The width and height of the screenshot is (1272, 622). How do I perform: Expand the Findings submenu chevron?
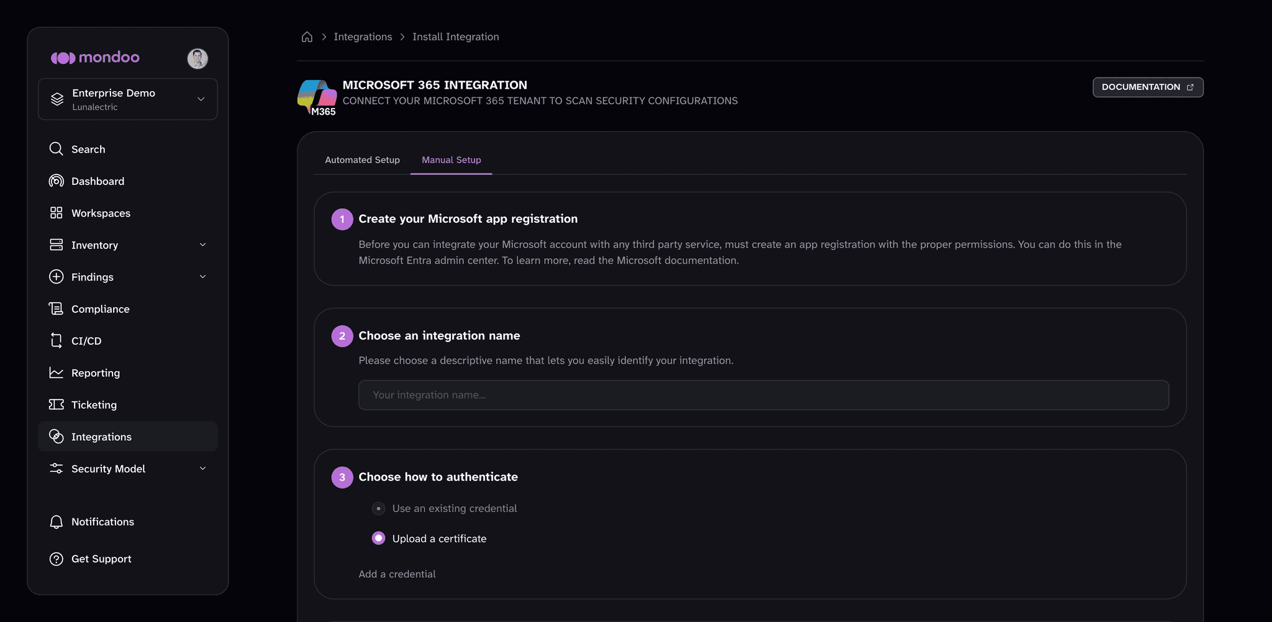click(x=202, y=277)
